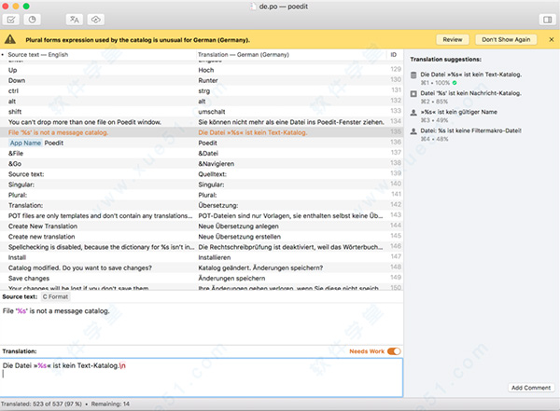The height and width of the screenshot is (411, 560).
Task: Click the 'C Format' tag label
Action: click(55, 296)
